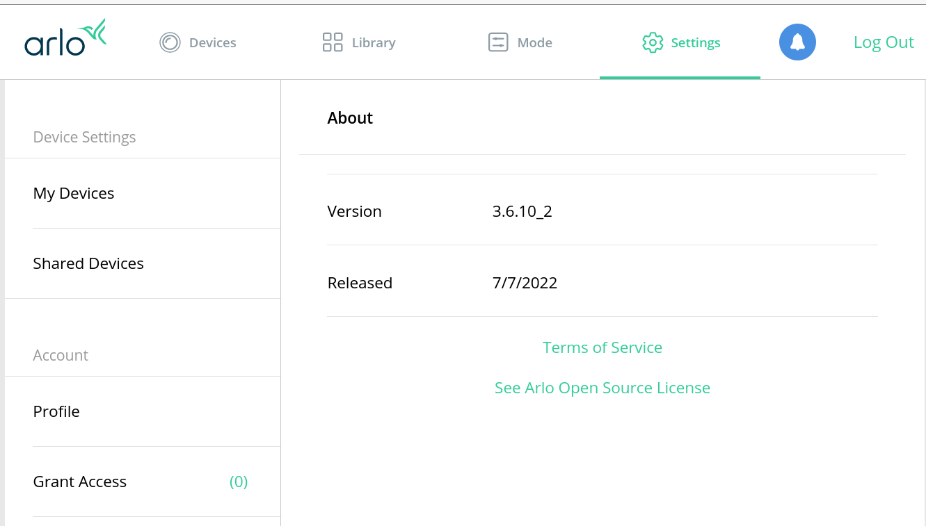Open the Library tab label
The width and height of the screenshot is (926, 526).
pos(374,42)
